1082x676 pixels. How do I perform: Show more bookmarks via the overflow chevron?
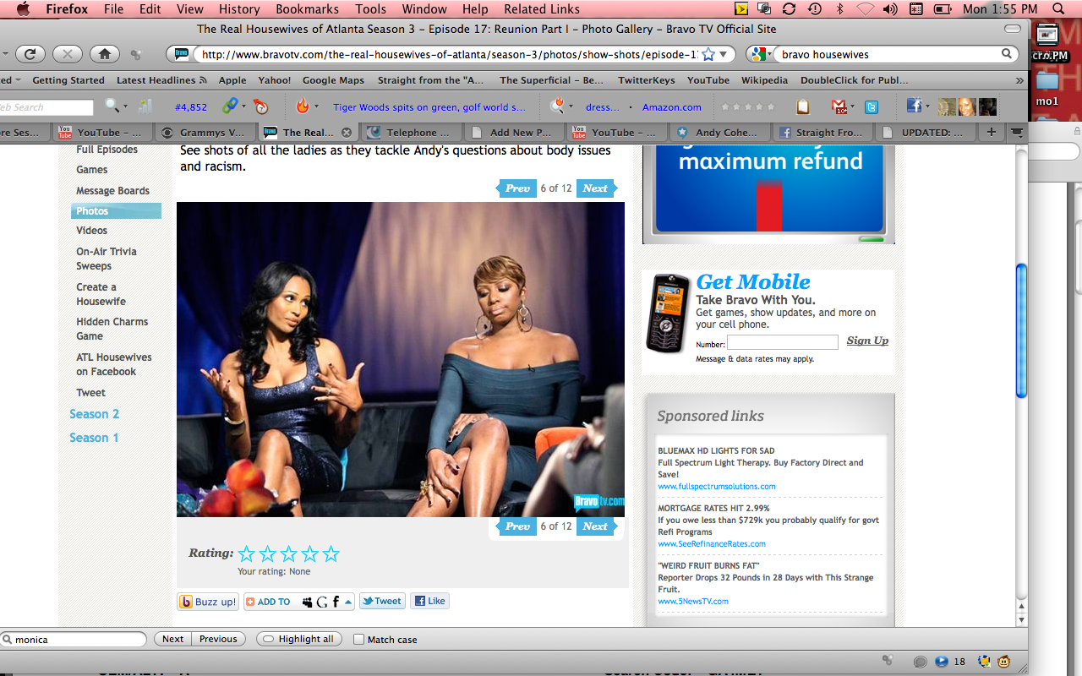(x=1017, y=80)
